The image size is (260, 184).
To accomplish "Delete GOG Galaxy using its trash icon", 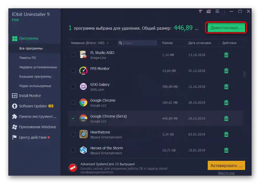I will point(226,87).
